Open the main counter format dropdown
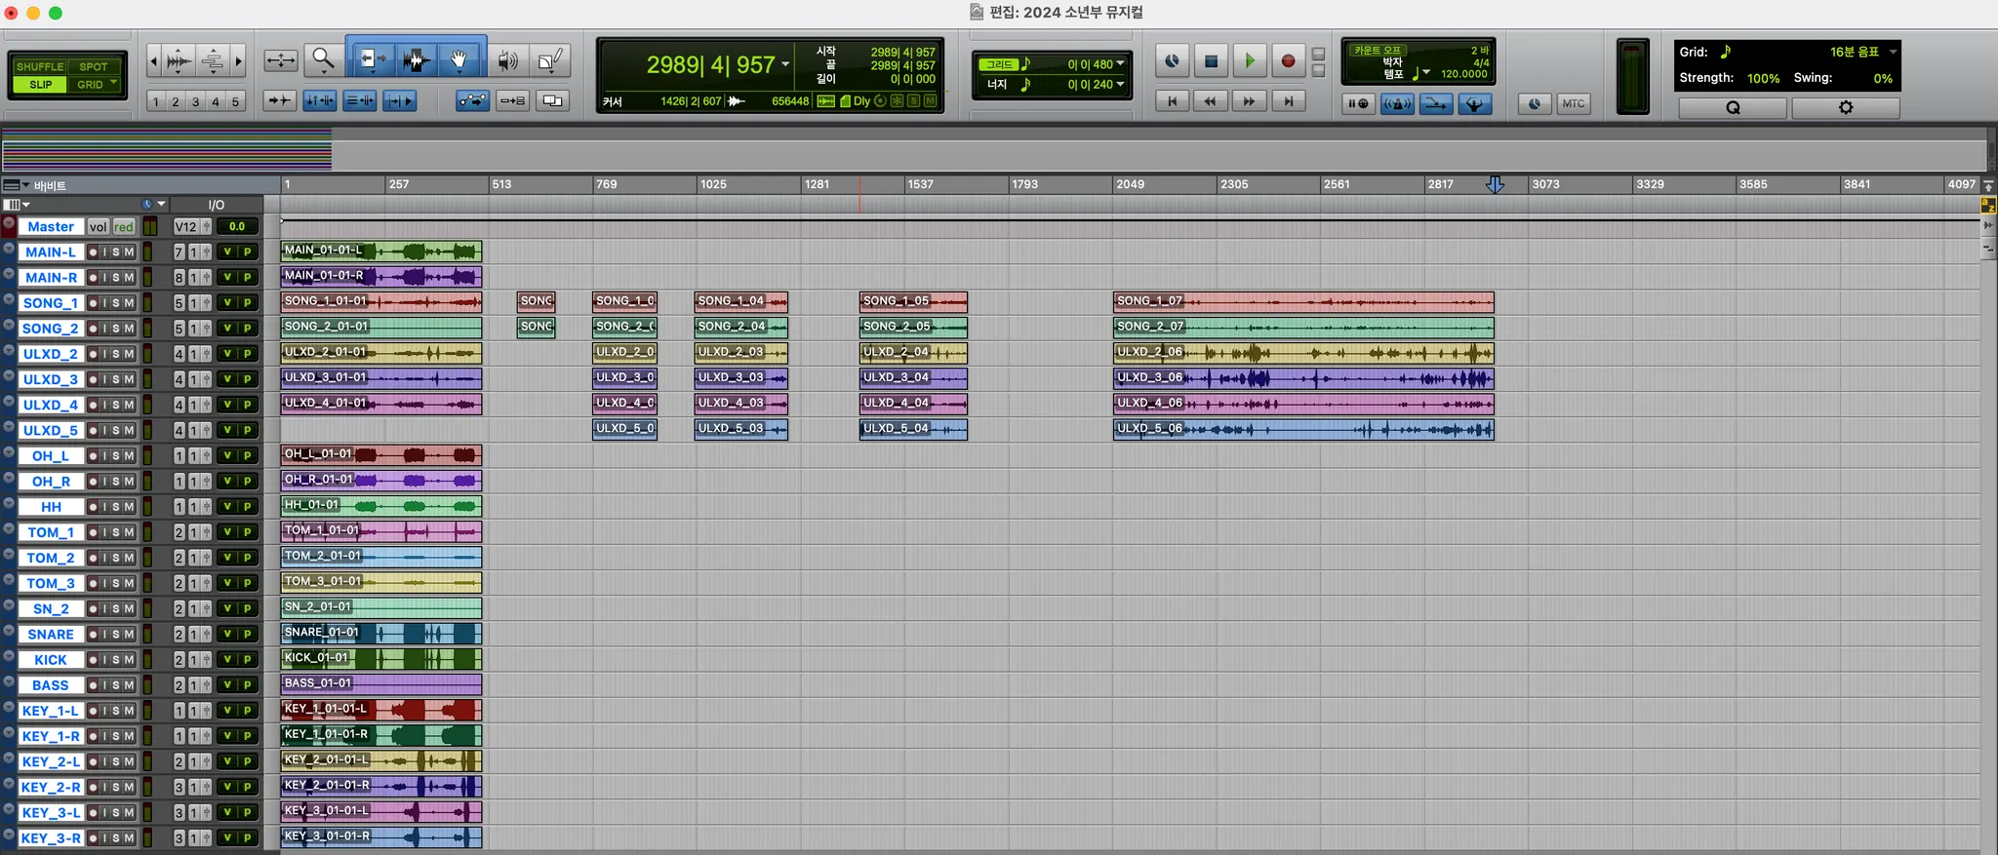This screenshot has height=855, width=1998. click(785, 65)
